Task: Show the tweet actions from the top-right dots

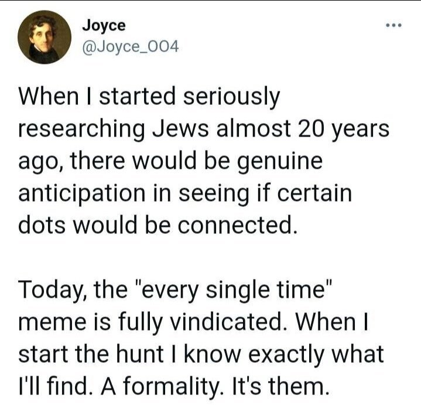Action: tap(393, 26)
